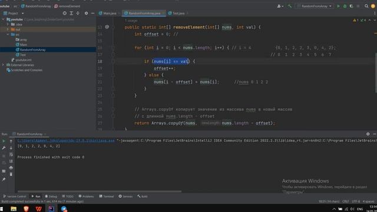
Task: Open Services tool window
Action: 125,196
